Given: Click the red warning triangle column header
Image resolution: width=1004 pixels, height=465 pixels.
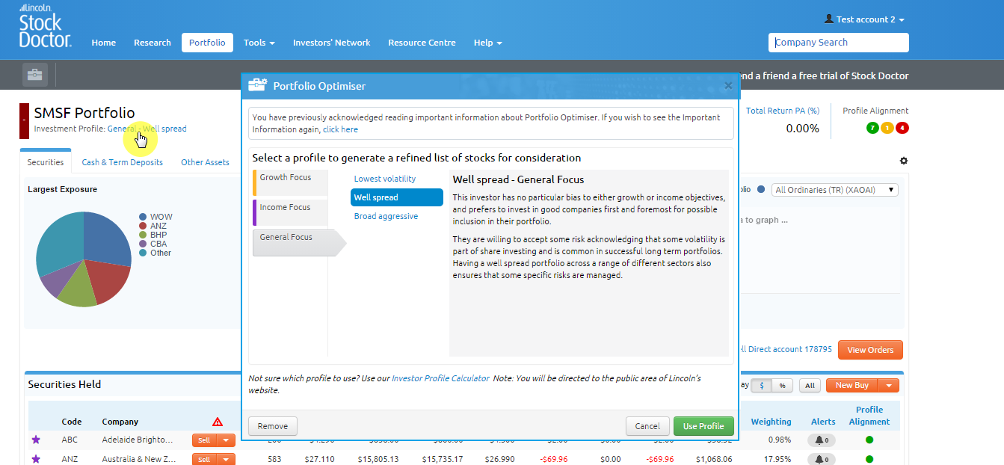Looking at the screenshot, I should coord(218,422).
